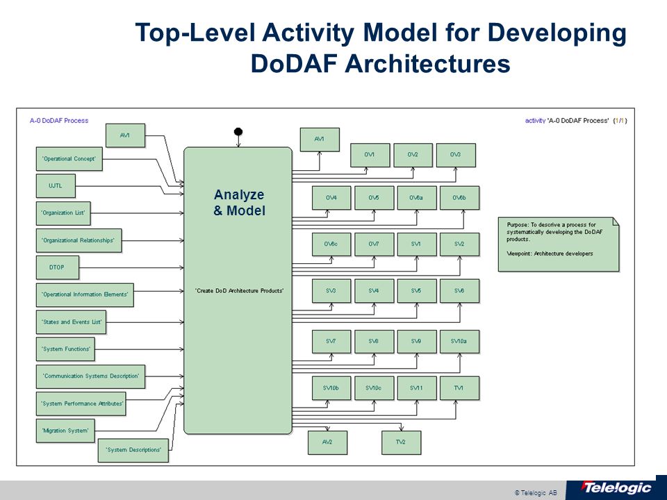Click the SV2 output box

pos(459,244)
